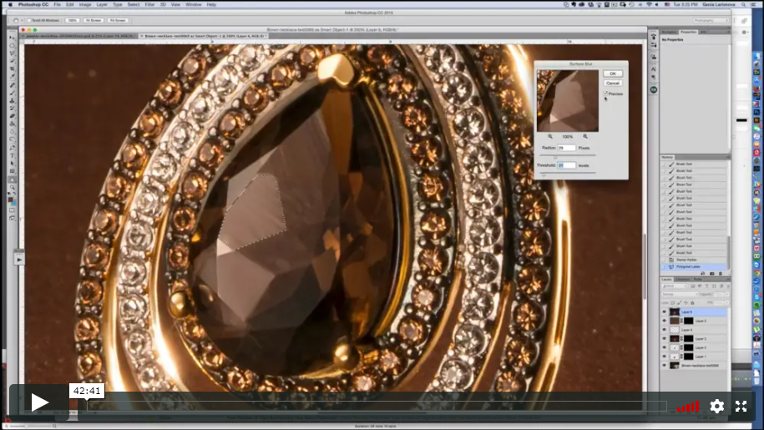764x430 pixels.
Task: Select Layer 5 layer mask thumbnail
Action: pyautogui.click(x=689, y=321)
